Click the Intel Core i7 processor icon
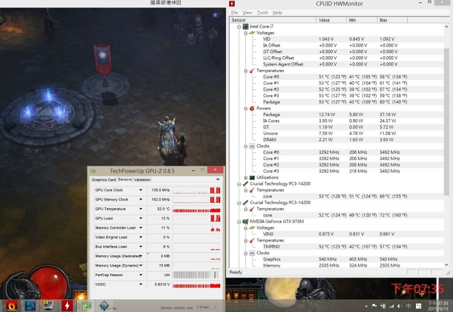 click(245, 26)
